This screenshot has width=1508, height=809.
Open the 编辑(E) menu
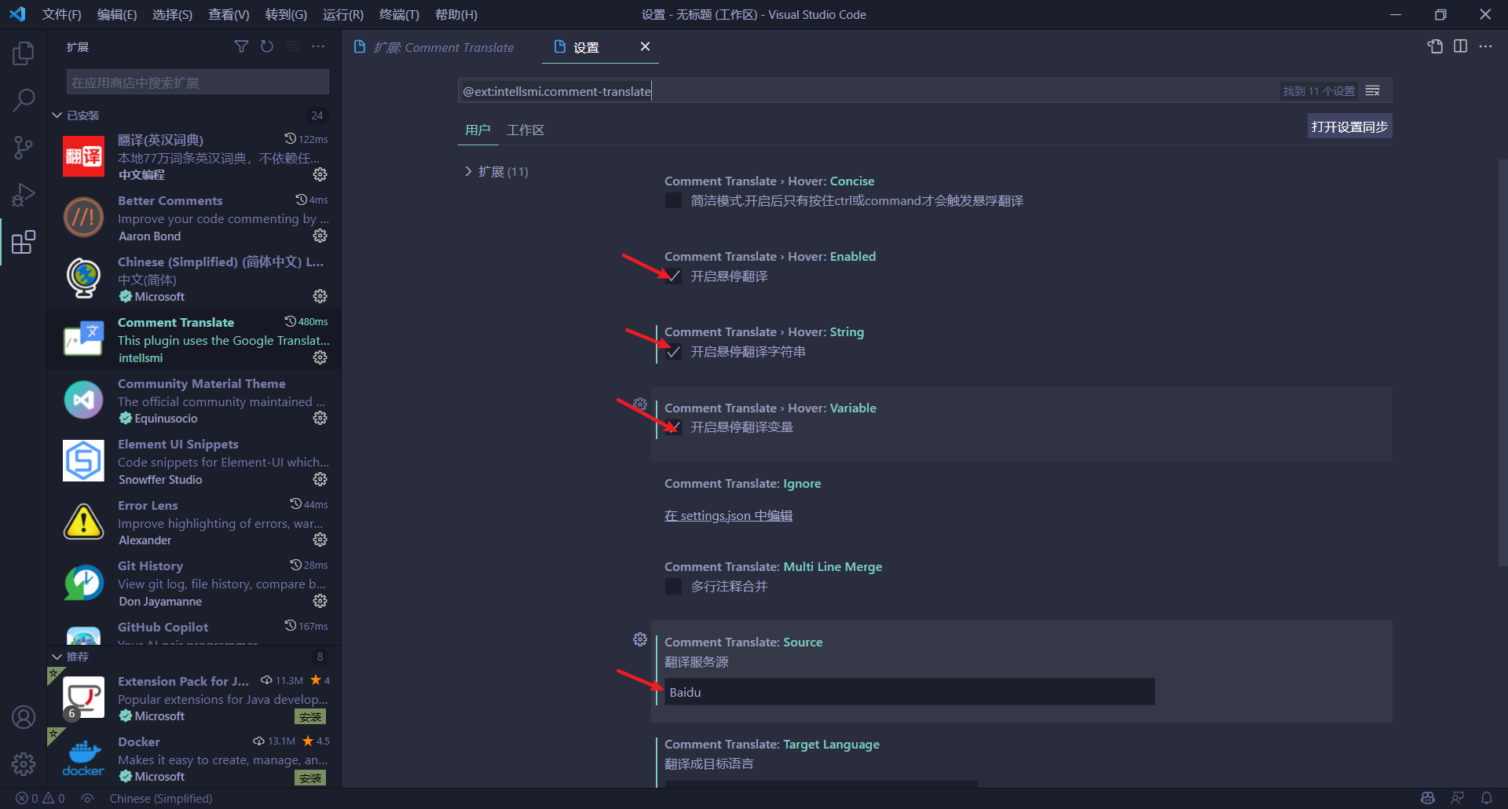coord(116,14)
